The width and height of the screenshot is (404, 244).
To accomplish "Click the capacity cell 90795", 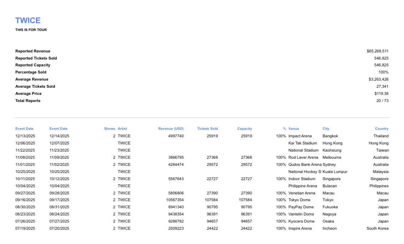I will (246, 207).
